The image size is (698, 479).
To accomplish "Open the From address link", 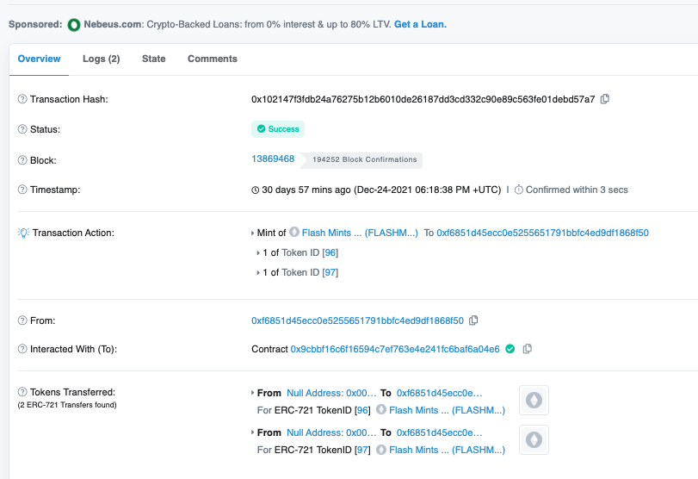I will click(357, 320).
